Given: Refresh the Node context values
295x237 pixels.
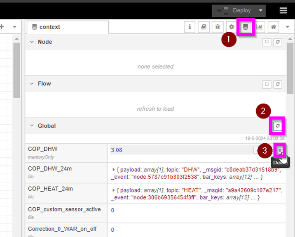Looking at the screenshot, I should 278,42.
